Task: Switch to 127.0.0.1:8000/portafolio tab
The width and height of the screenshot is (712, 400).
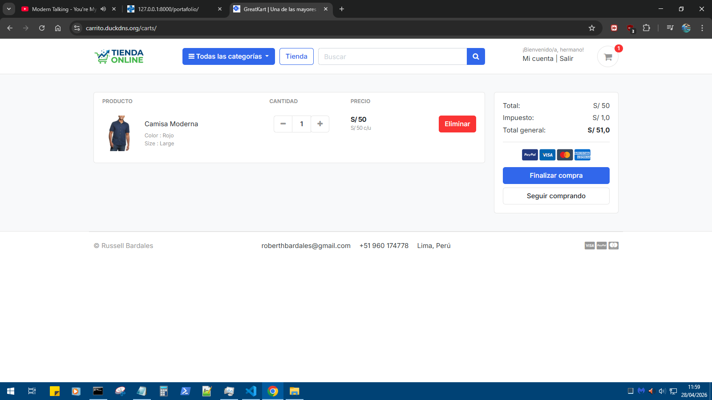Action: click(x=168, y=9)
